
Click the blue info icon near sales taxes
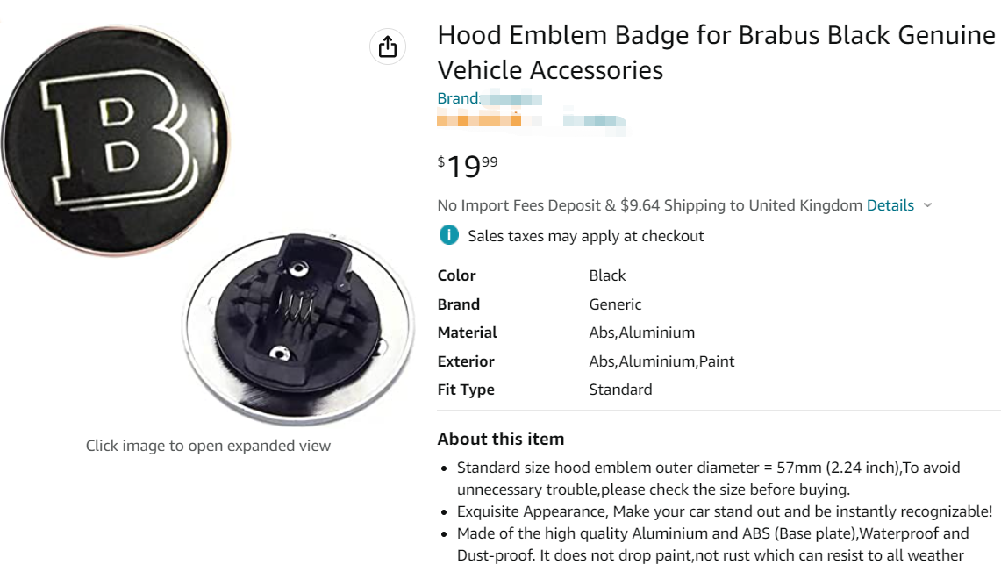click(448, 235)
